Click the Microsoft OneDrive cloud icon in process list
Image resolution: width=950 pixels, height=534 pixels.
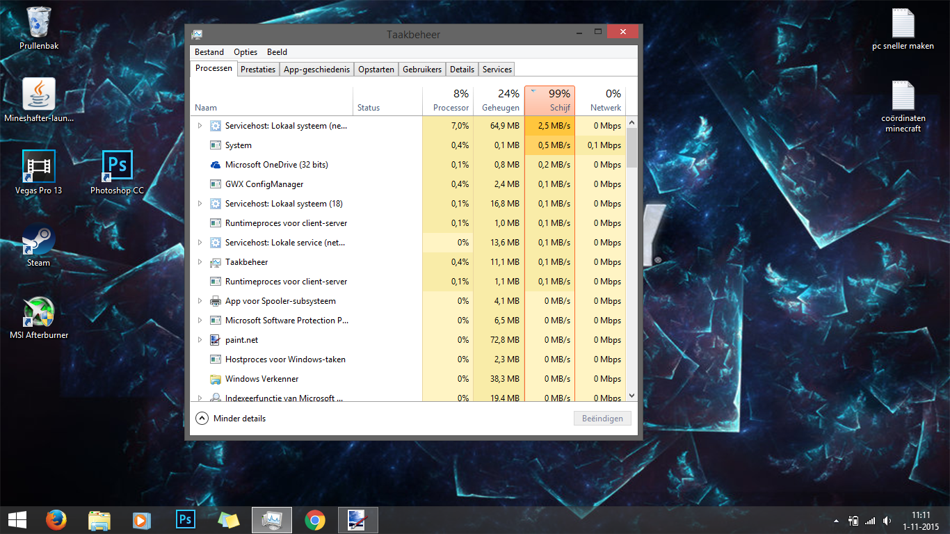tap(216, 165)
